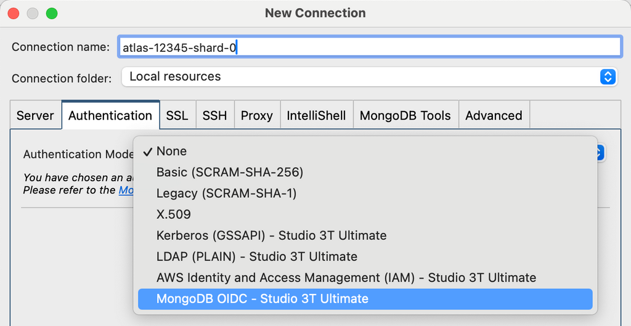
Task: Click the green zoom window button
Action: pos(52,13)
